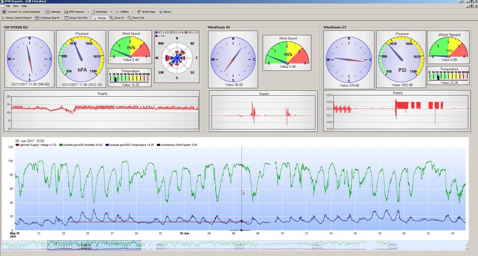This screenshot has width=478, height=256.
Task: Click the '02/11/2017 11.00 (1012.10)' pressure reading
Action: [82, 85]
